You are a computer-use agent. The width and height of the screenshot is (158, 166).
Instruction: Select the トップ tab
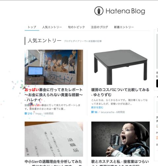(32, 27)
